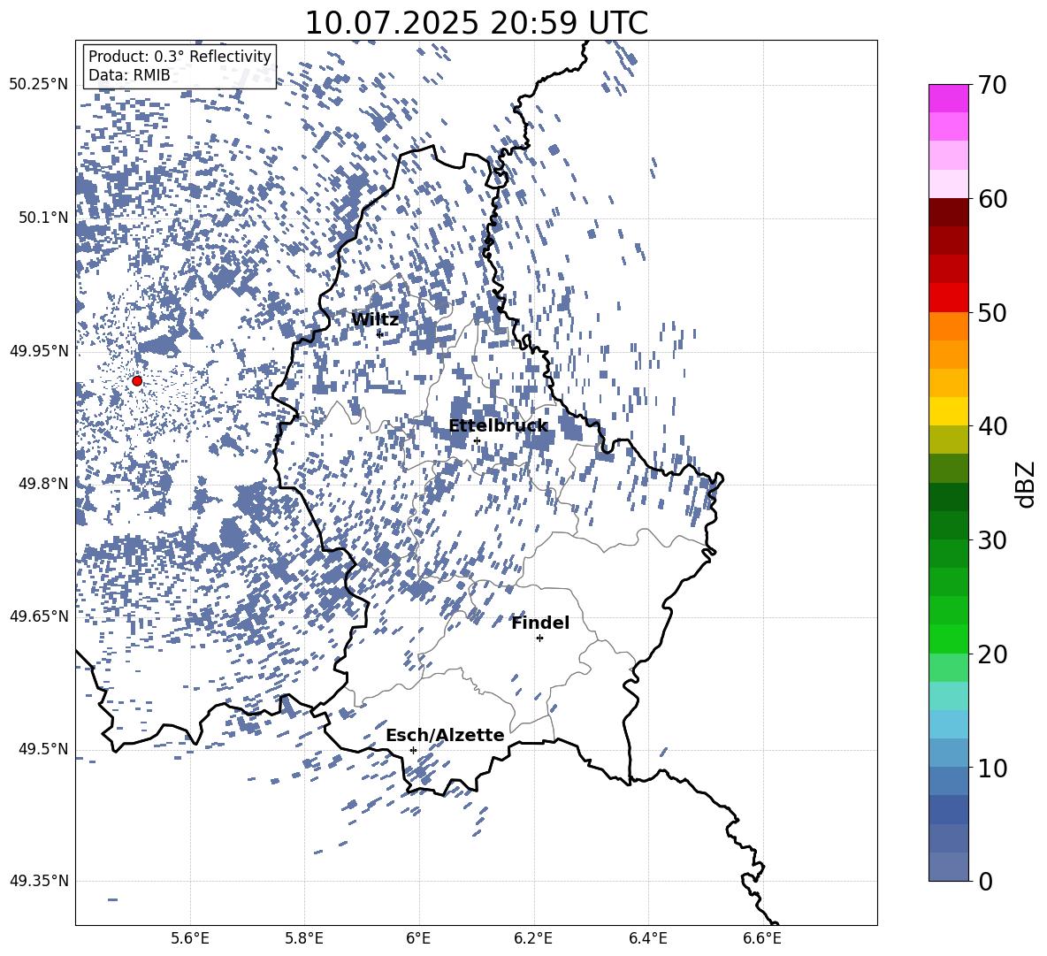Click the Findel station label

point(540,623)
